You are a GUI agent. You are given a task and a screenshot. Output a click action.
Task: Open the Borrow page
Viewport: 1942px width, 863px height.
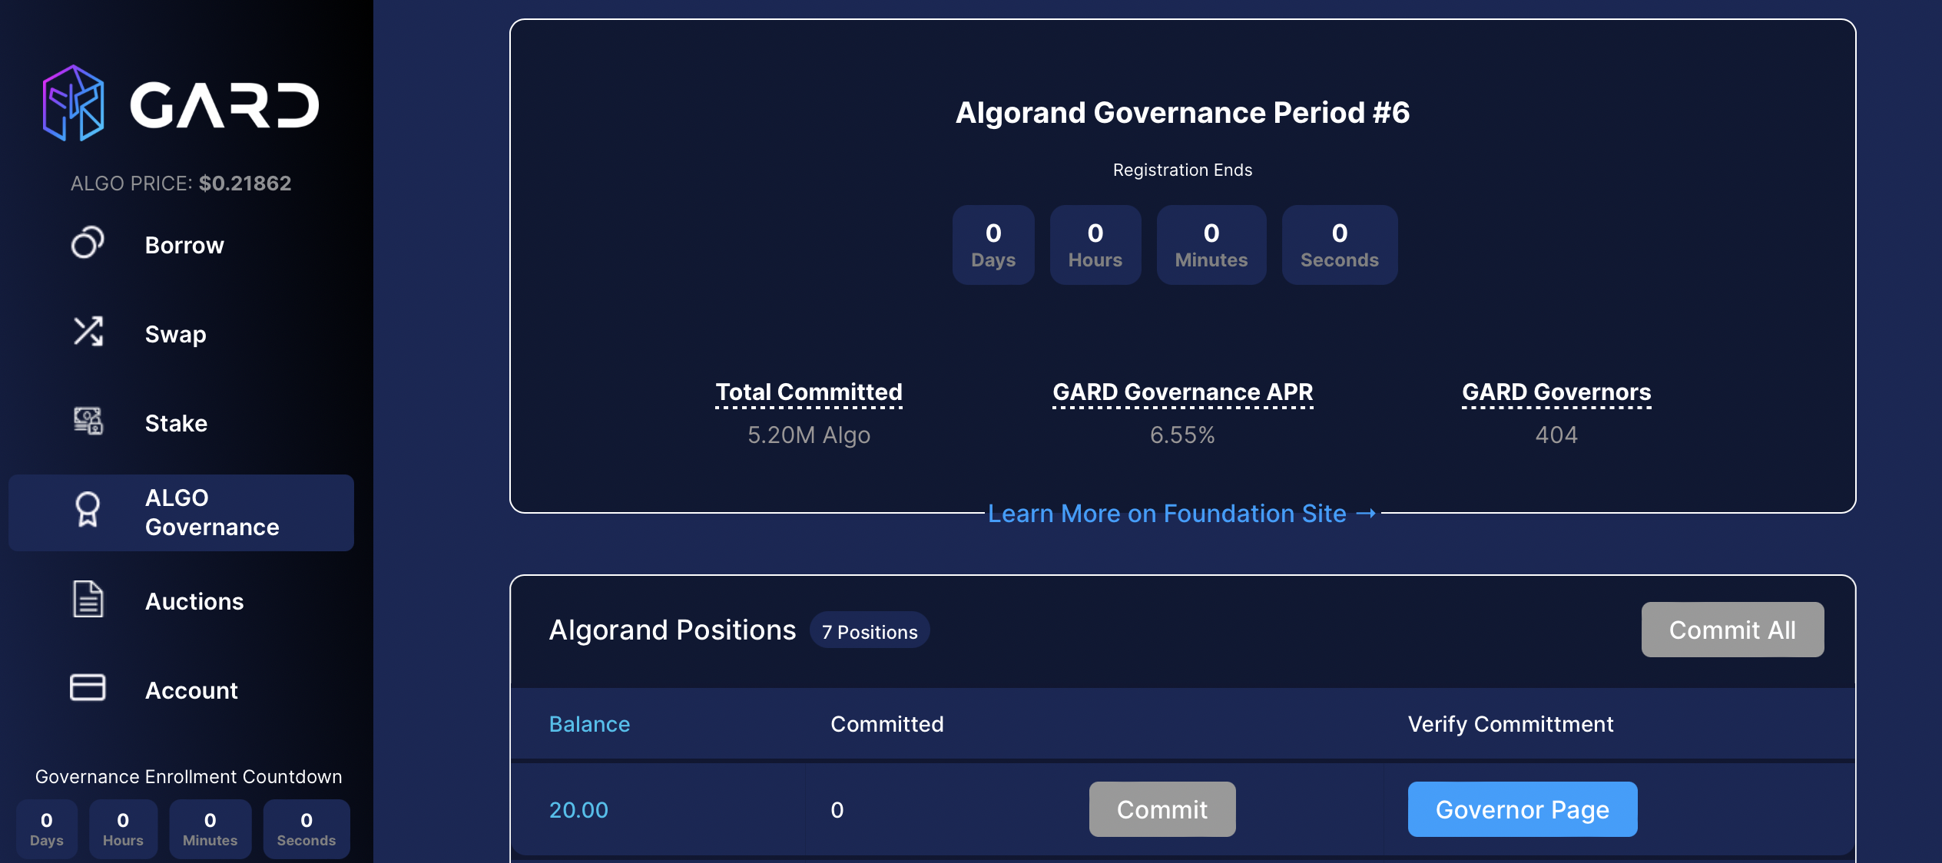click(x=184, y=245)
